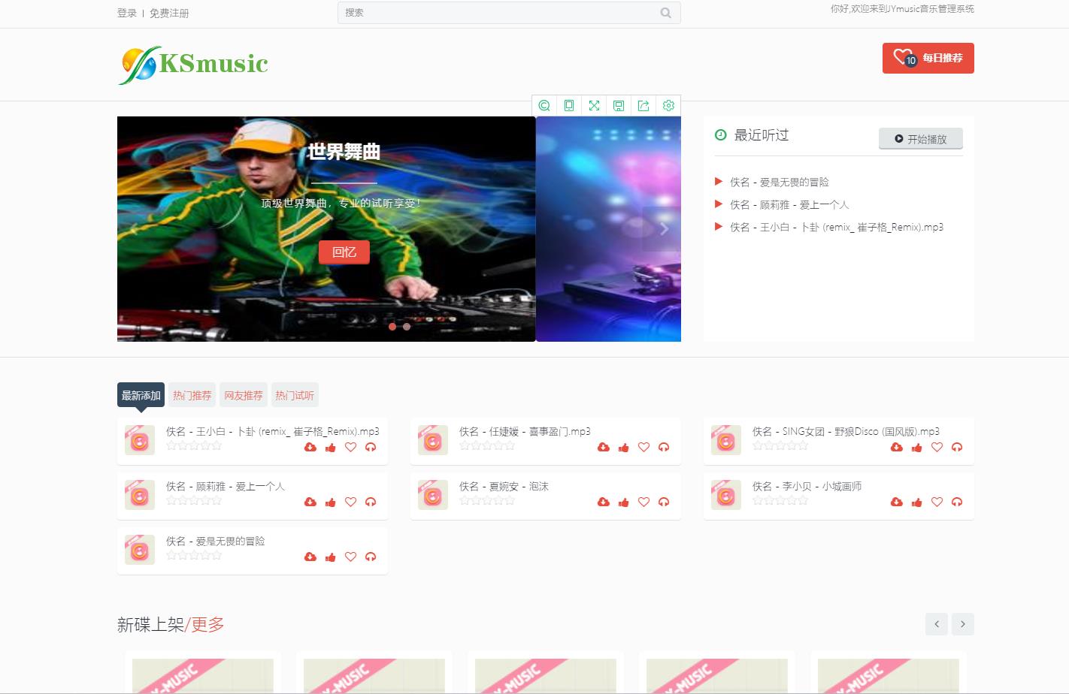Listen to 李小贝 - 小城画师 via headphone icon

click(957, 502)
